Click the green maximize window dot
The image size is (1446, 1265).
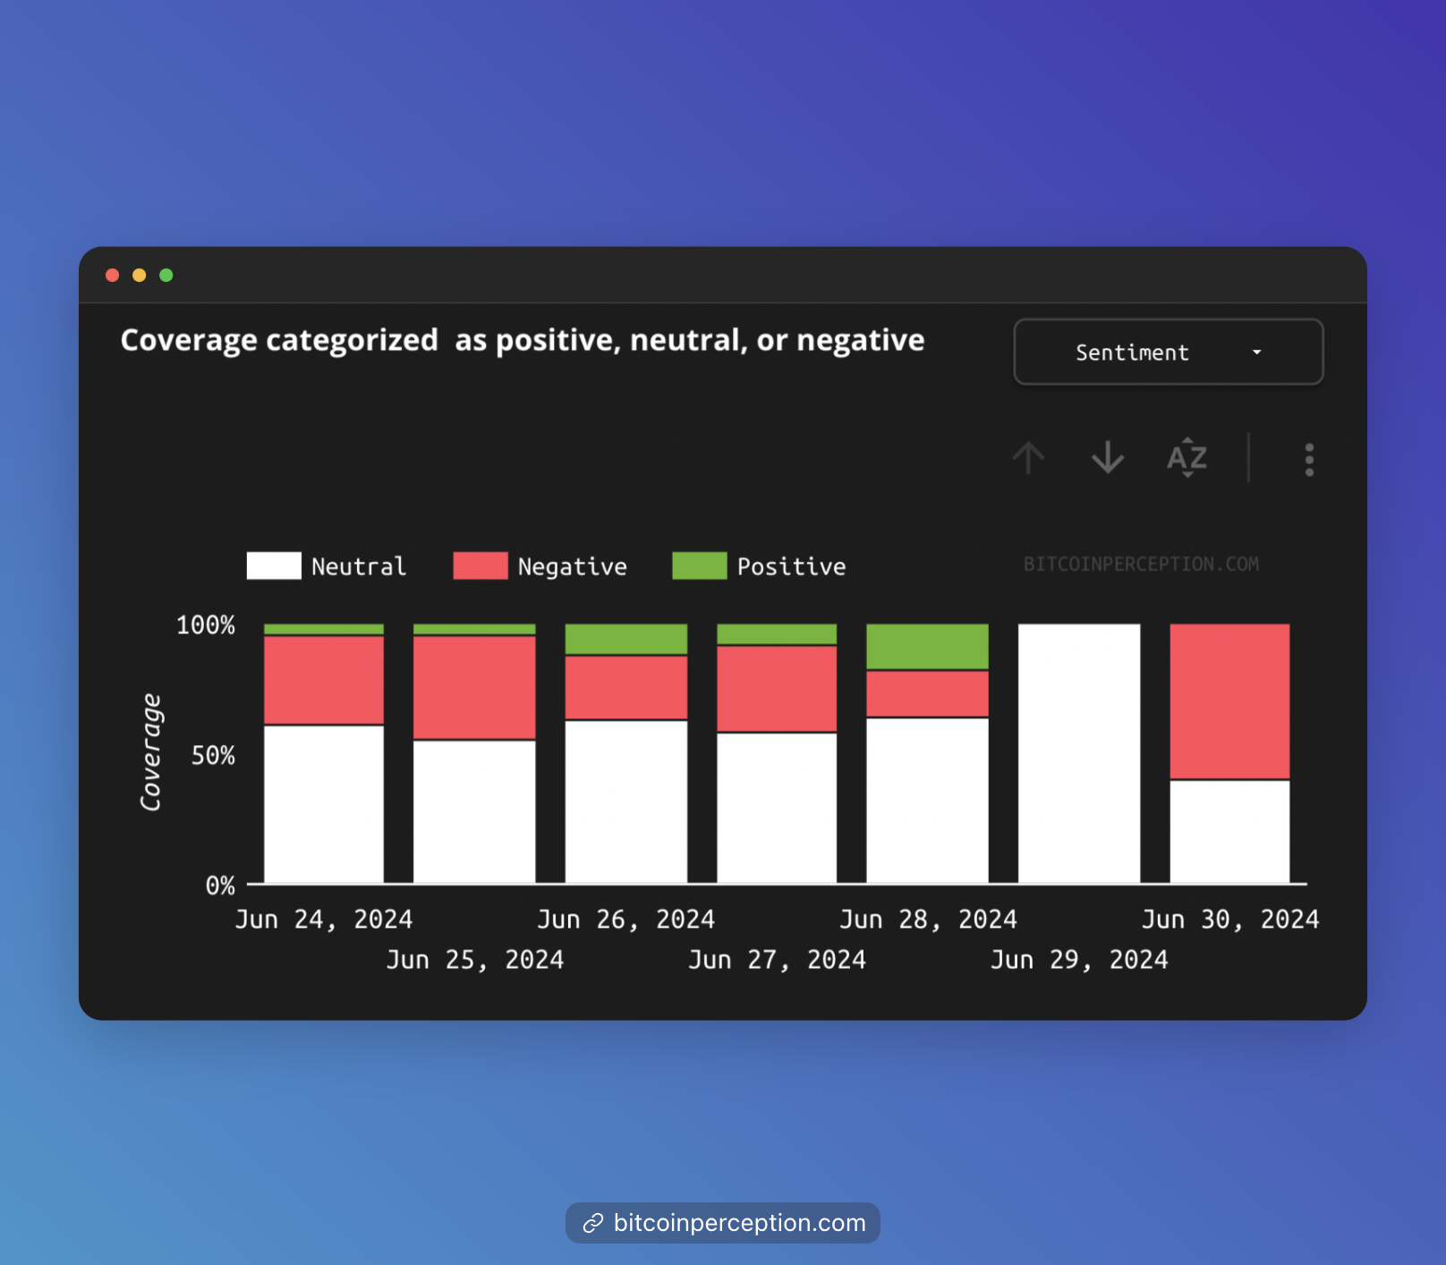166,276
